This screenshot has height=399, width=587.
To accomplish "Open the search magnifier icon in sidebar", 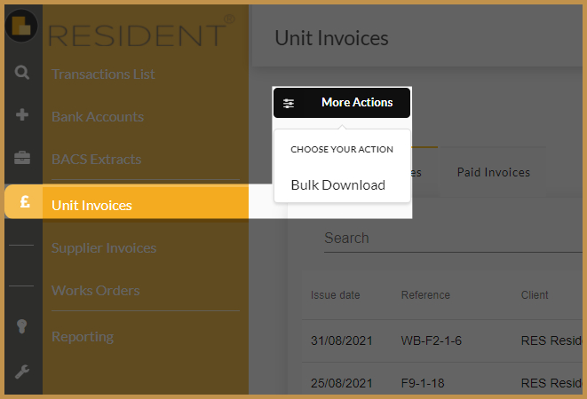I will click(x=22, y=73).
